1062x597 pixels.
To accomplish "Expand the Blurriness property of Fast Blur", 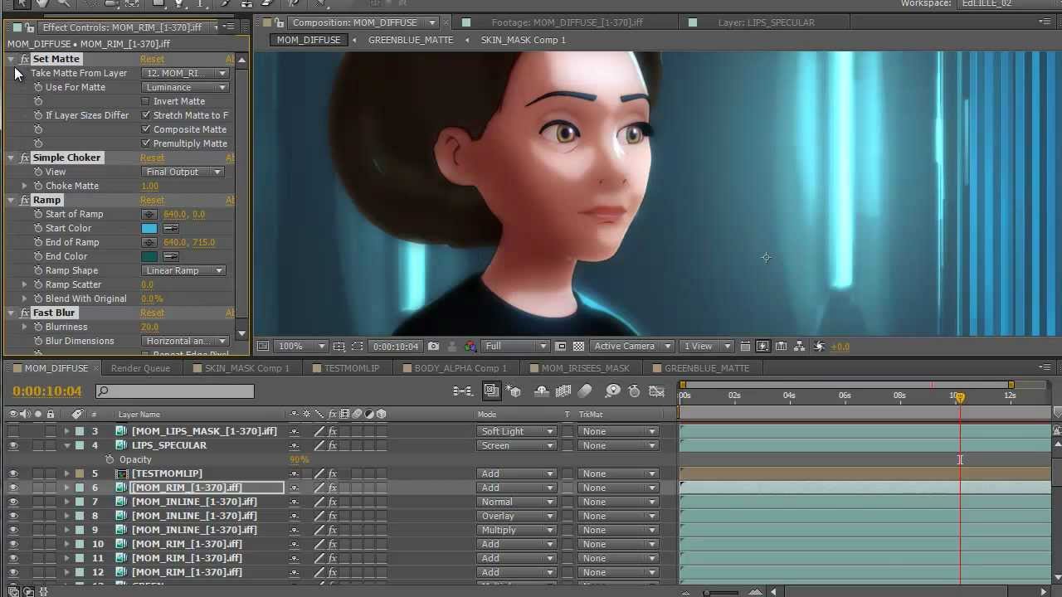I will click(x=24, y=326).
